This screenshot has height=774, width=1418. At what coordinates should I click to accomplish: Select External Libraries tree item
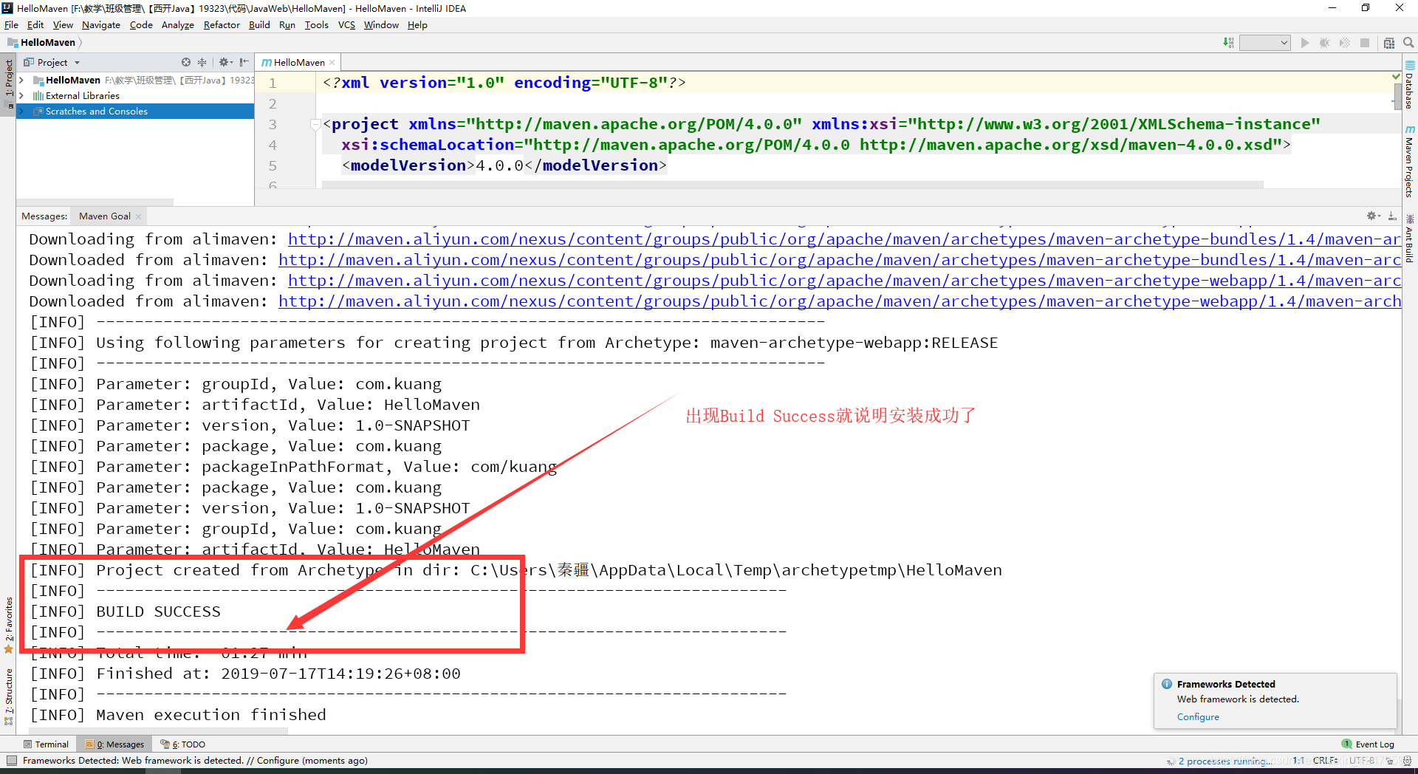coord(82,96)
